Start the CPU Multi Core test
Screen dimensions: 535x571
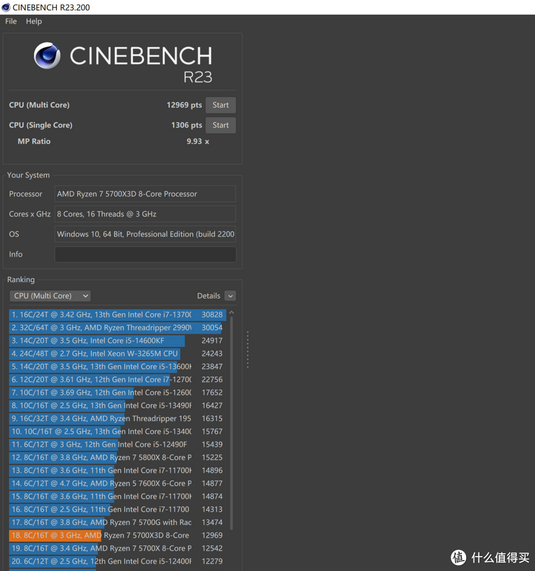[x=220, y=105]
